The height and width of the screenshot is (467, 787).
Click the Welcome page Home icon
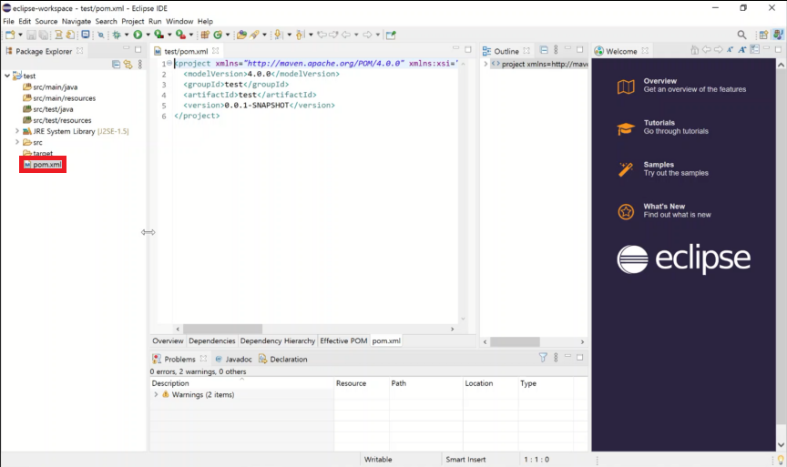point(694,50)
